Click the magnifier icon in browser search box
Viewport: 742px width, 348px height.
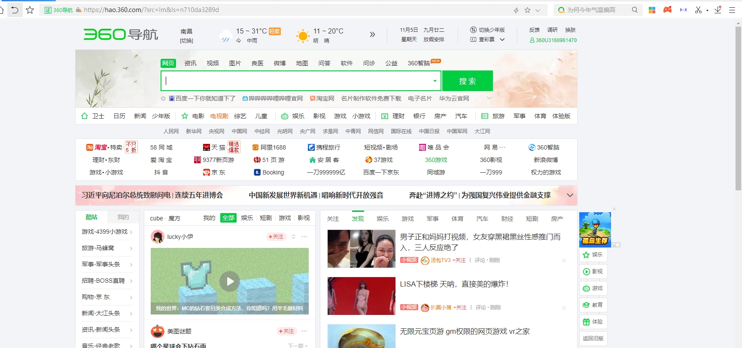pyautogui.click(x=635, y=10)
